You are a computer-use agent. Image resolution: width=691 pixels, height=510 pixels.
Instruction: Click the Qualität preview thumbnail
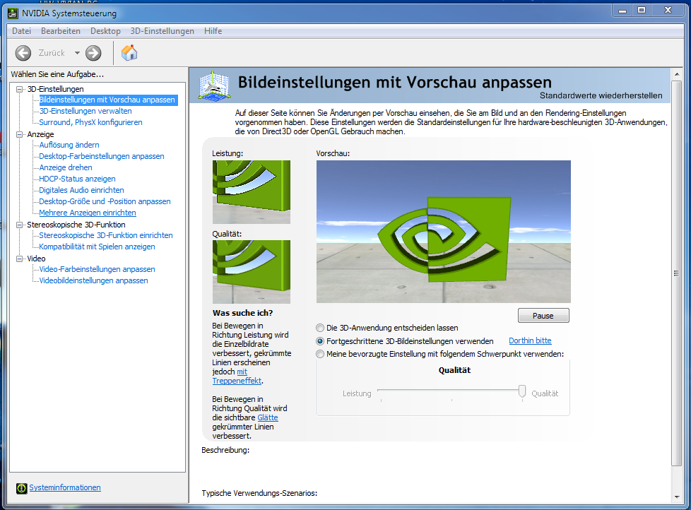coord(252,272)
